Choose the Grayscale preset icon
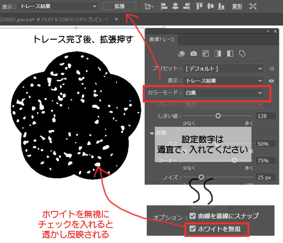283x243 pixels. [x=218, y=54]
